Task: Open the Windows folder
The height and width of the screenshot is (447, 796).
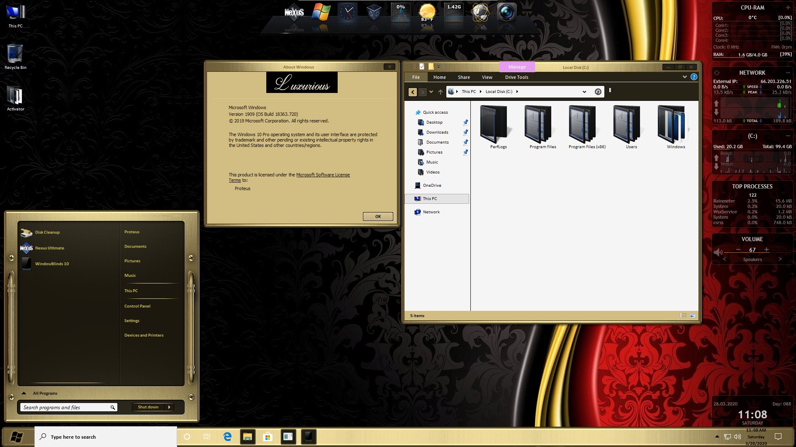Action: coord(676,127)
